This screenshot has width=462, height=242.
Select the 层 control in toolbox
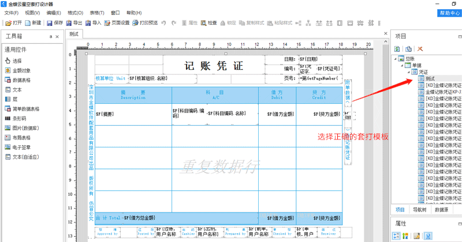11,99
